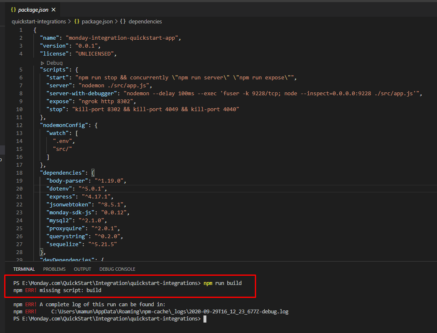
Task: Open the OUTPUT panel tab
Action: [x=82, y=269]
